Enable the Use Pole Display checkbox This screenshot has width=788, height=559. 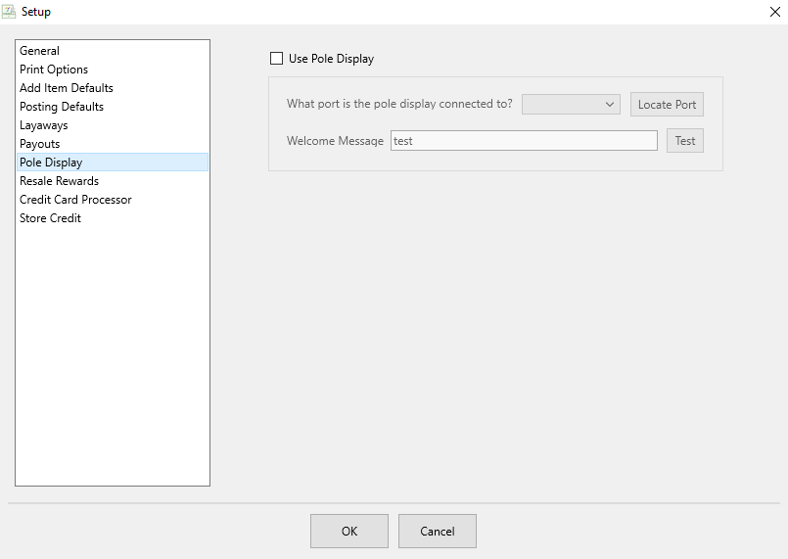(276, 59)
